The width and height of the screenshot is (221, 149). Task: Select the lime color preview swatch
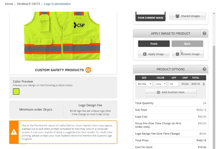click(16, 91)
